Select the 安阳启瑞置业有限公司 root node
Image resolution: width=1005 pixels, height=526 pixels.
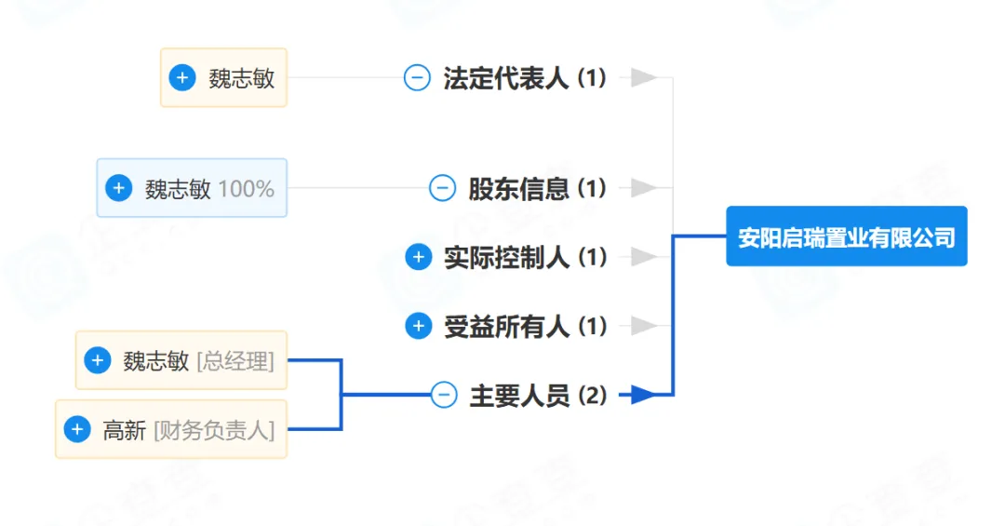point(846,237)
